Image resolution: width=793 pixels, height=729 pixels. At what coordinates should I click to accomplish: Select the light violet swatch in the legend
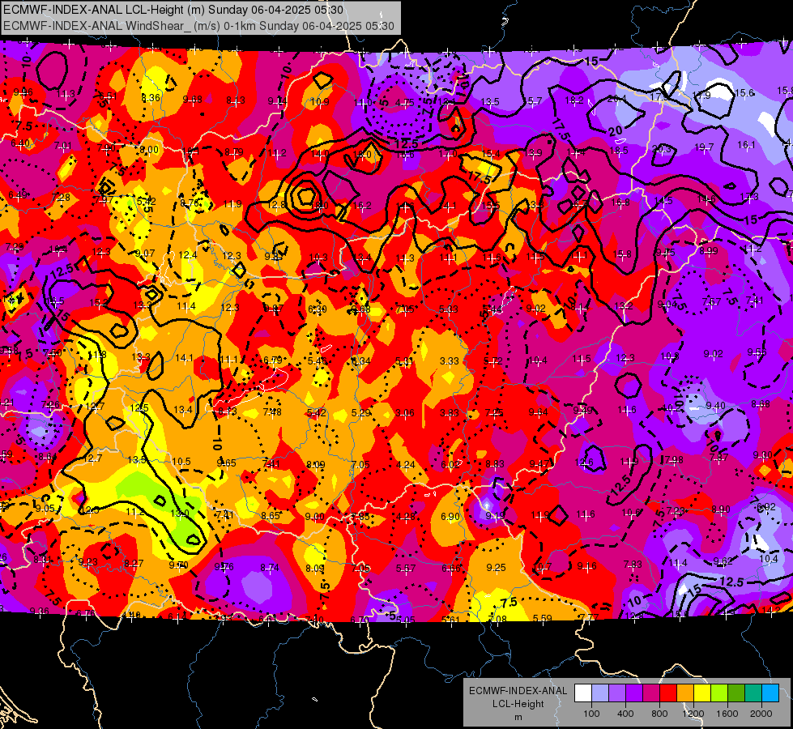(617, 693)
